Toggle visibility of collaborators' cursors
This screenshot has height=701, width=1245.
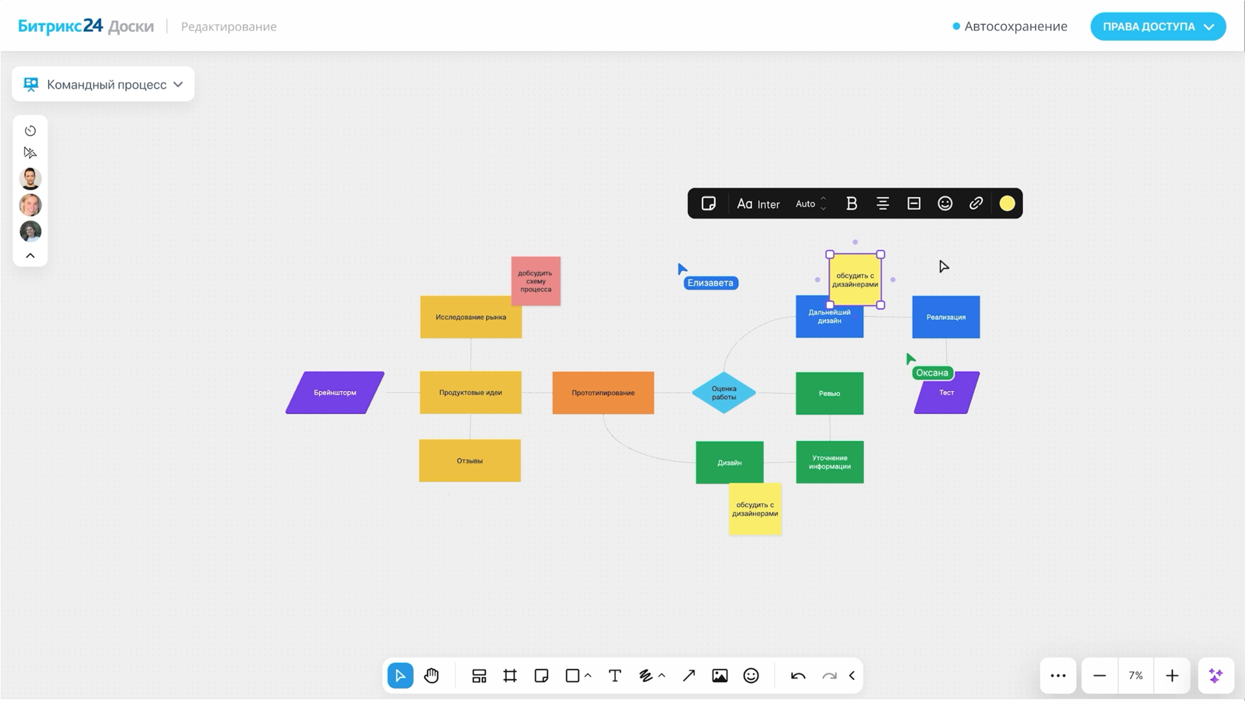[x=30, y=153]
